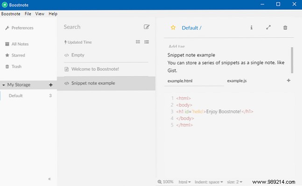302x186 pixels.
Task: Show note info with the i icon
Action: click(251, 28)
